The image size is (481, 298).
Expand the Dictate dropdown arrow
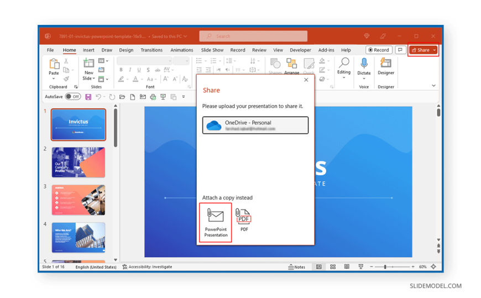364,79
